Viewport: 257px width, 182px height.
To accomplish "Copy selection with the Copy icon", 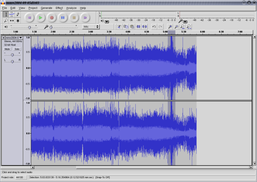I will tap(126, 26).
